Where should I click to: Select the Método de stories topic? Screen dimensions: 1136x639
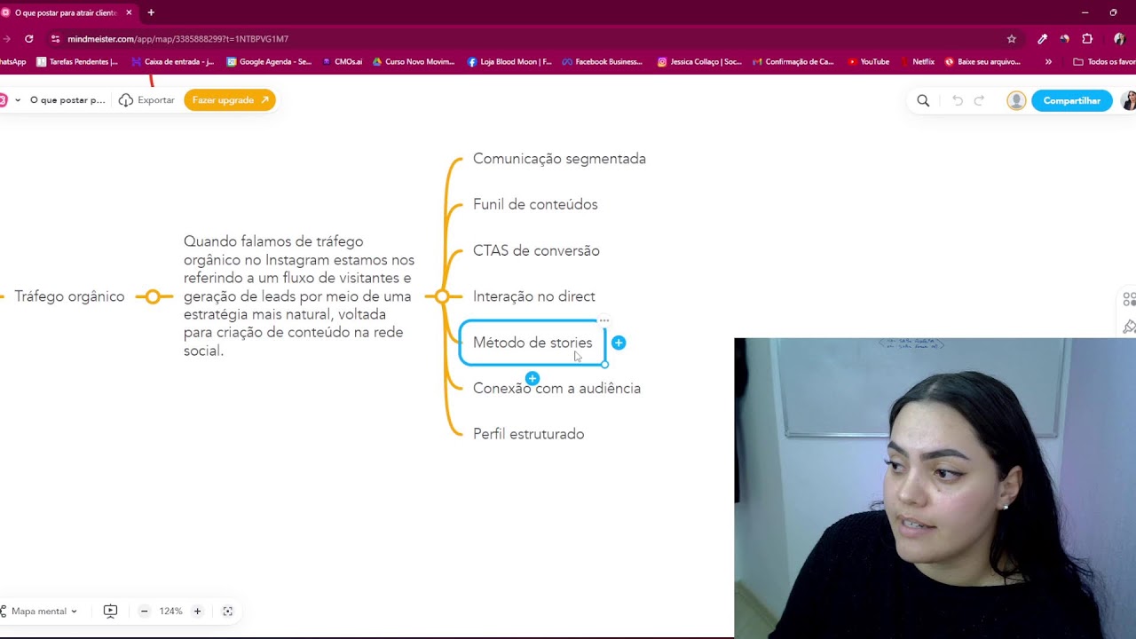532,343
